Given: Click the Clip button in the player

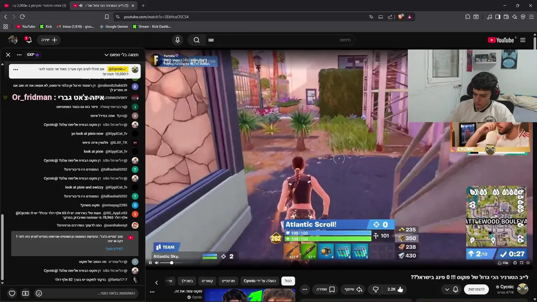Looking at the screenshot, I should click(503, 263).
